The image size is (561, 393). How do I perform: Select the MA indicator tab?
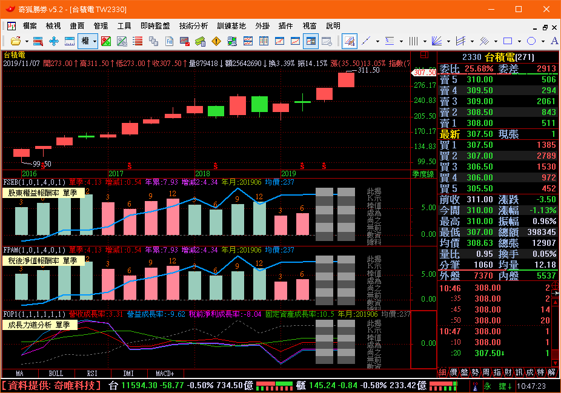pos(19,374)
